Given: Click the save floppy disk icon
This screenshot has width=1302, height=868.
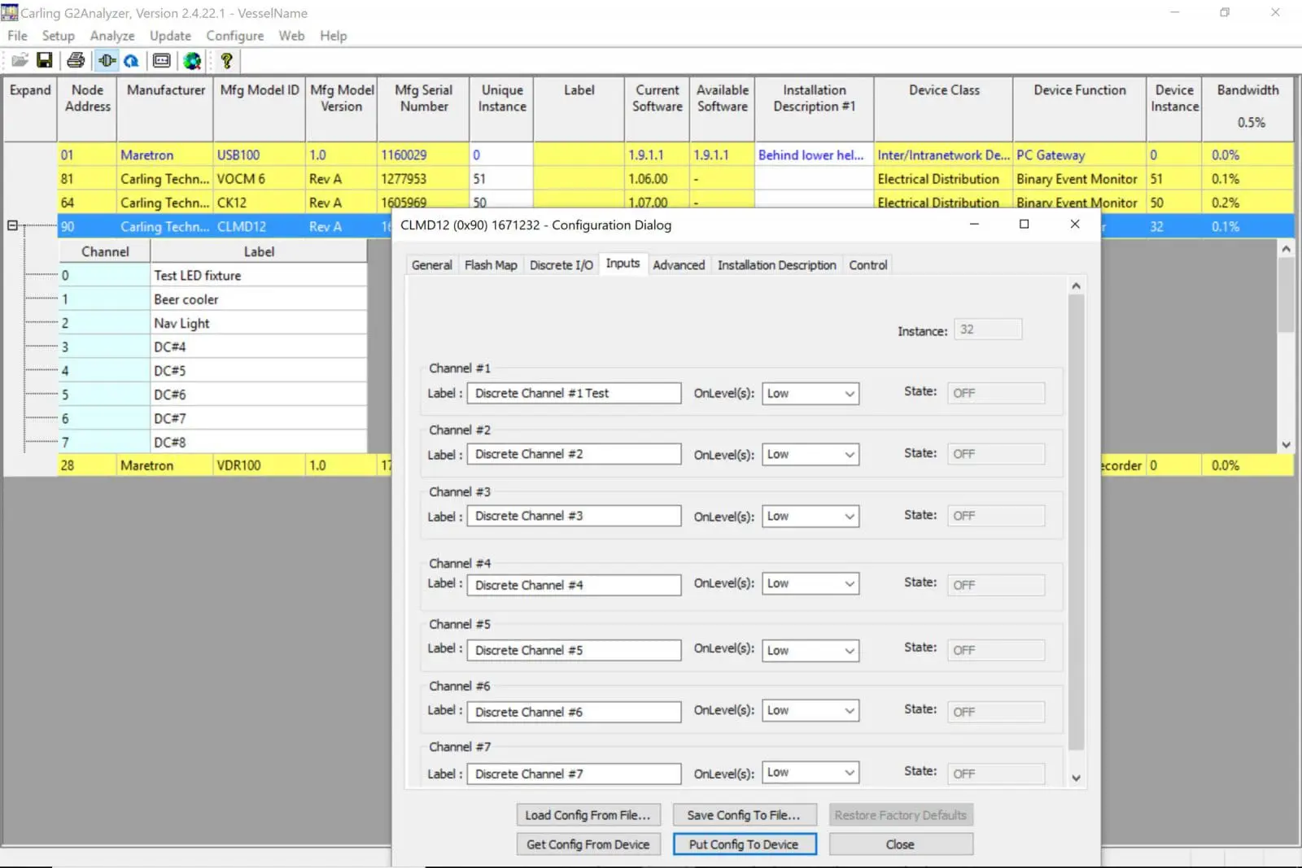Looking at the screenshot, I should [45, 60].
